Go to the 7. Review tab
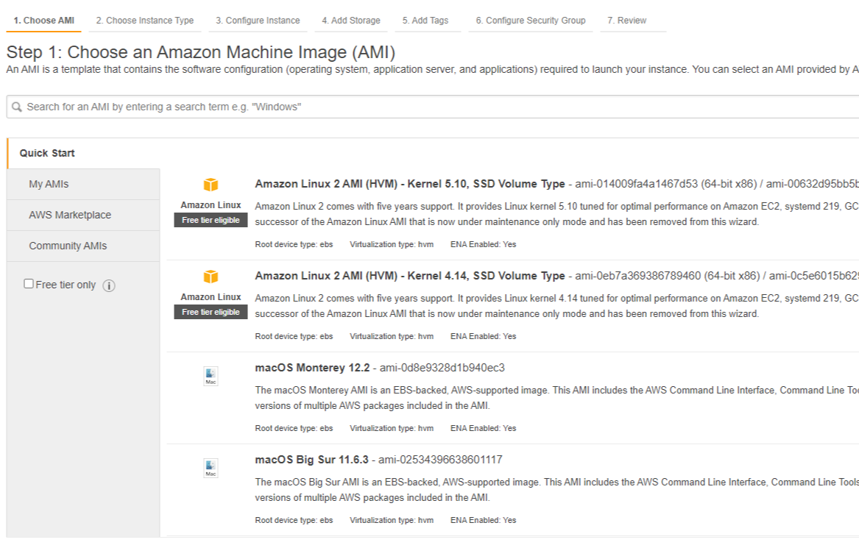 pos(626,21)
